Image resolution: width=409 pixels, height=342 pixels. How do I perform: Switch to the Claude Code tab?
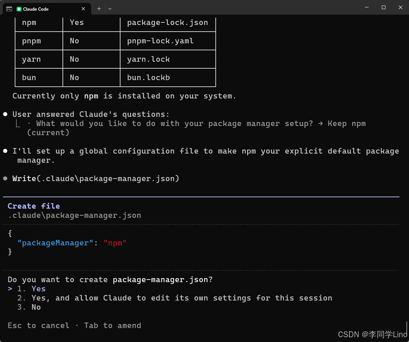click(48, 9)
